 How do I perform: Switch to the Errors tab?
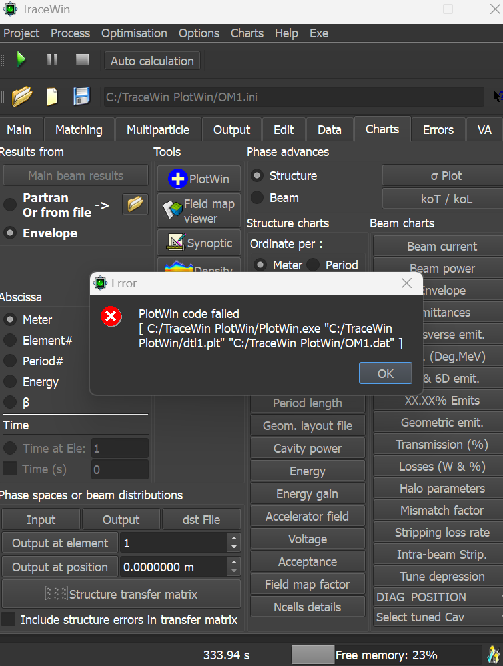tap(438, 129)
